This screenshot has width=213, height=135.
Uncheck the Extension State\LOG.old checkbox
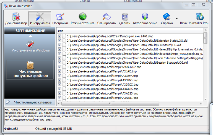pyautogui.click(x=59, y=40)
